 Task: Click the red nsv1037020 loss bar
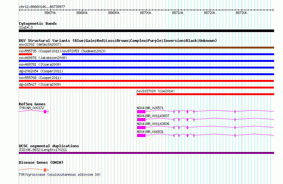click(x=205, y=94)
